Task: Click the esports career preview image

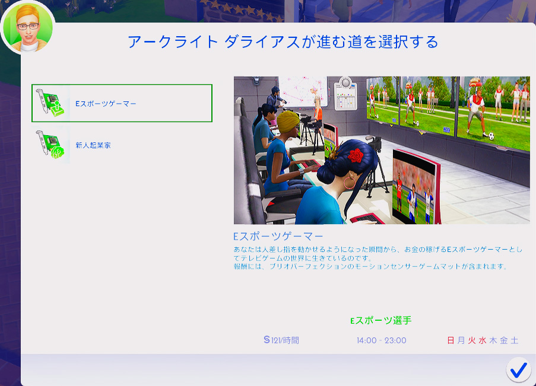Action: tap(382, 150)
